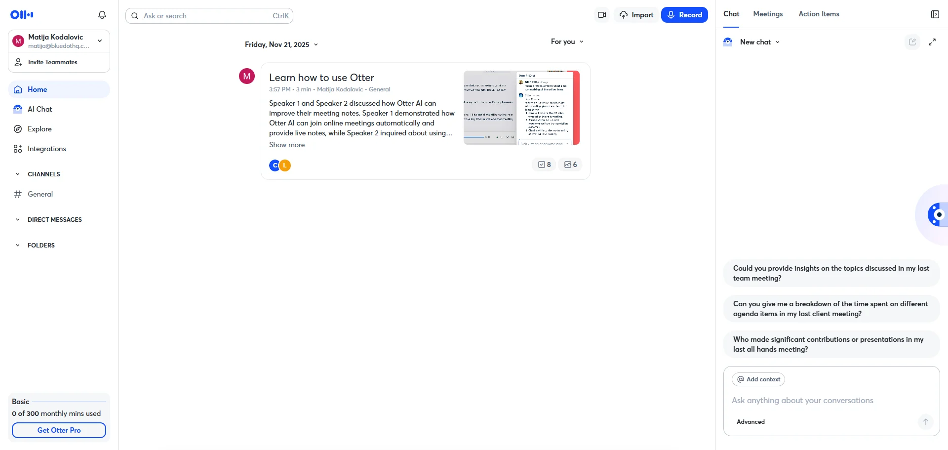948x450 pixels.
Task: Send the chat message with arrow button
Action: coord(926,421)
